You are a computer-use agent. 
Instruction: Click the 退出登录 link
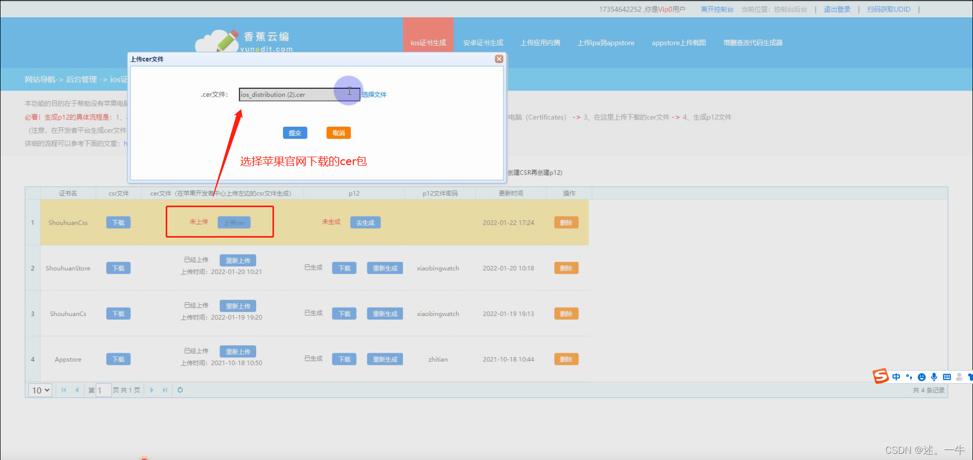click(x=837, y=9)
